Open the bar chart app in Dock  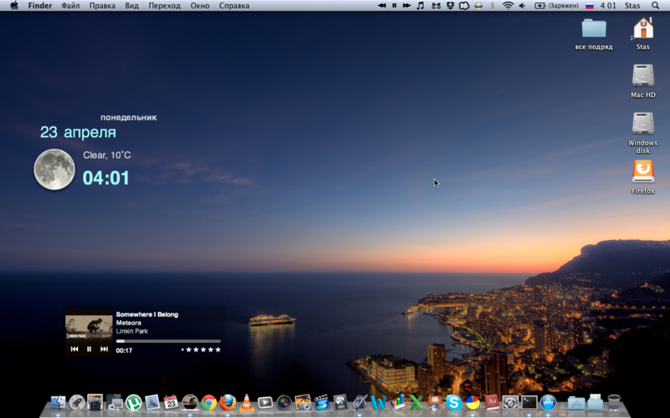click(397, 402)
